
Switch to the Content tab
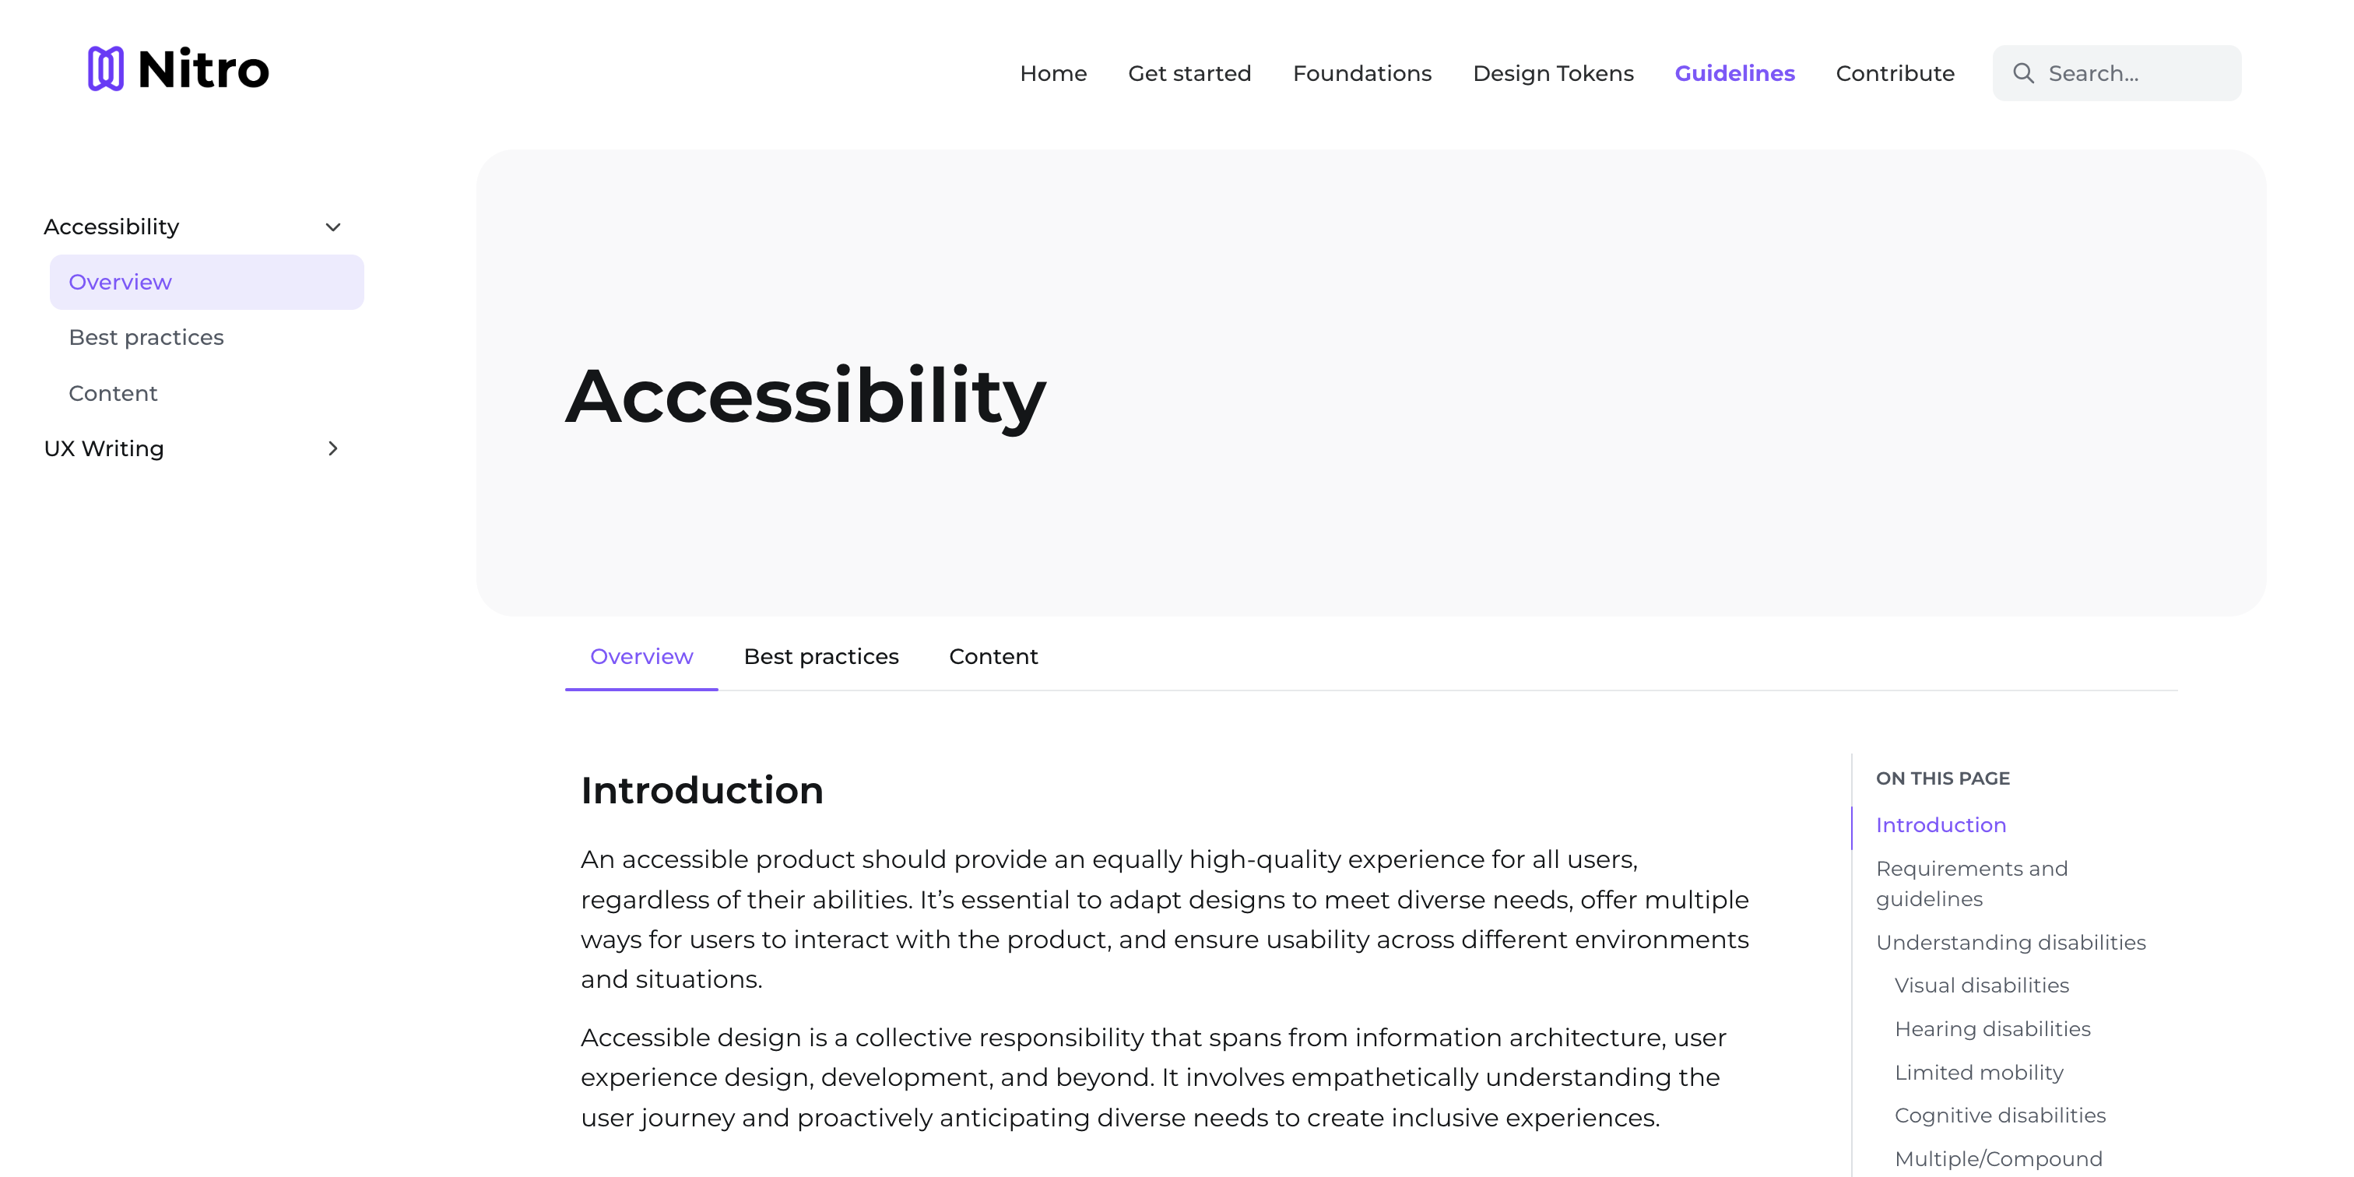(x=993, y=656)
